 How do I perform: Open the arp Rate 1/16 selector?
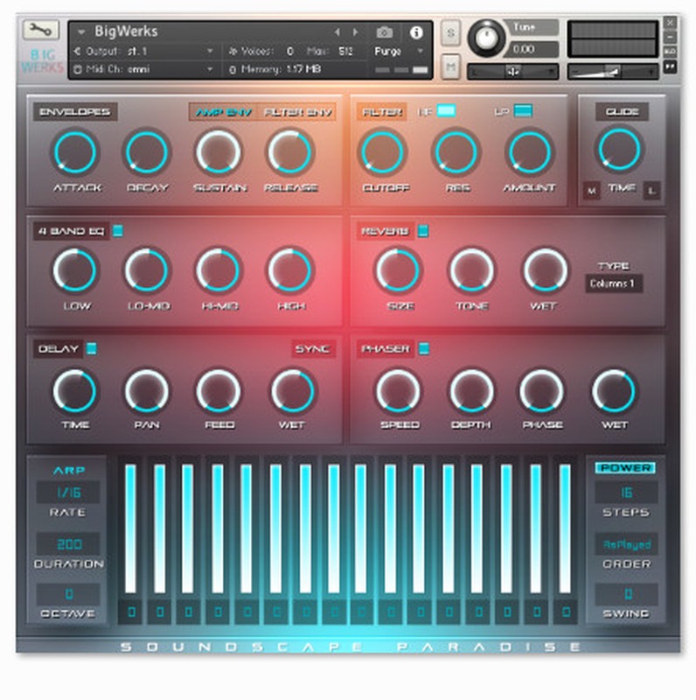coord(68,493)
